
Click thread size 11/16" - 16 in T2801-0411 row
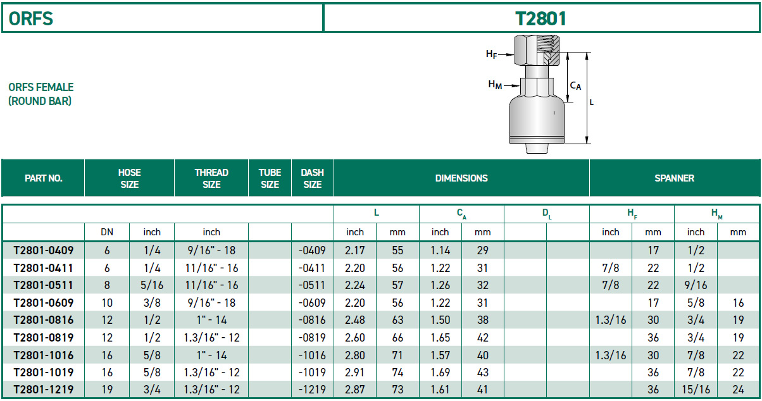pyautogui.click(x=211, y=268)
